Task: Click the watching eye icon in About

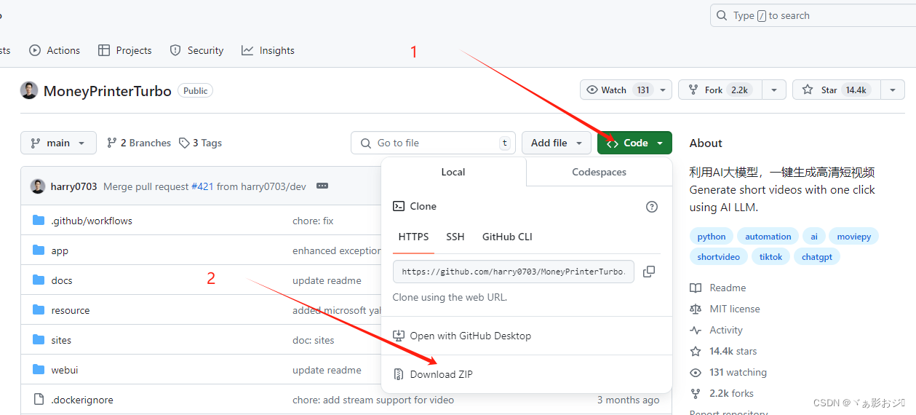Action: [696, 372]
